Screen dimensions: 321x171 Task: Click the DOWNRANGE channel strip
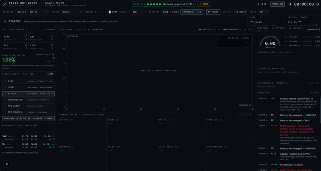coord(82,158)
